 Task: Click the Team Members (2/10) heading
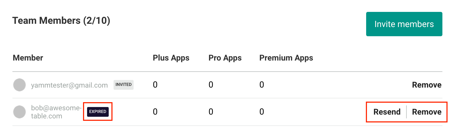coord(61,21)
